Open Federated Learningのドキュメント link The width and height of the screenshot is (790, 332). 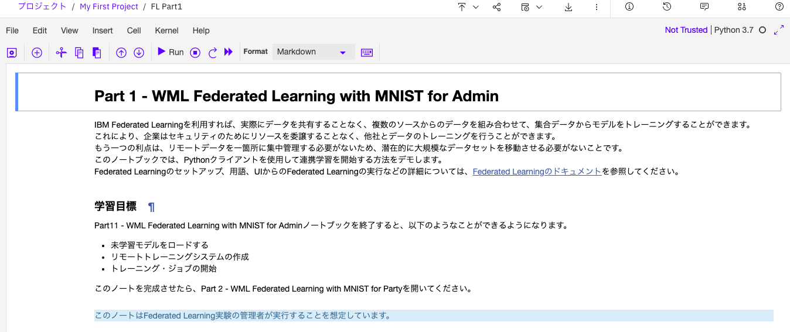(x=537, y=172)
